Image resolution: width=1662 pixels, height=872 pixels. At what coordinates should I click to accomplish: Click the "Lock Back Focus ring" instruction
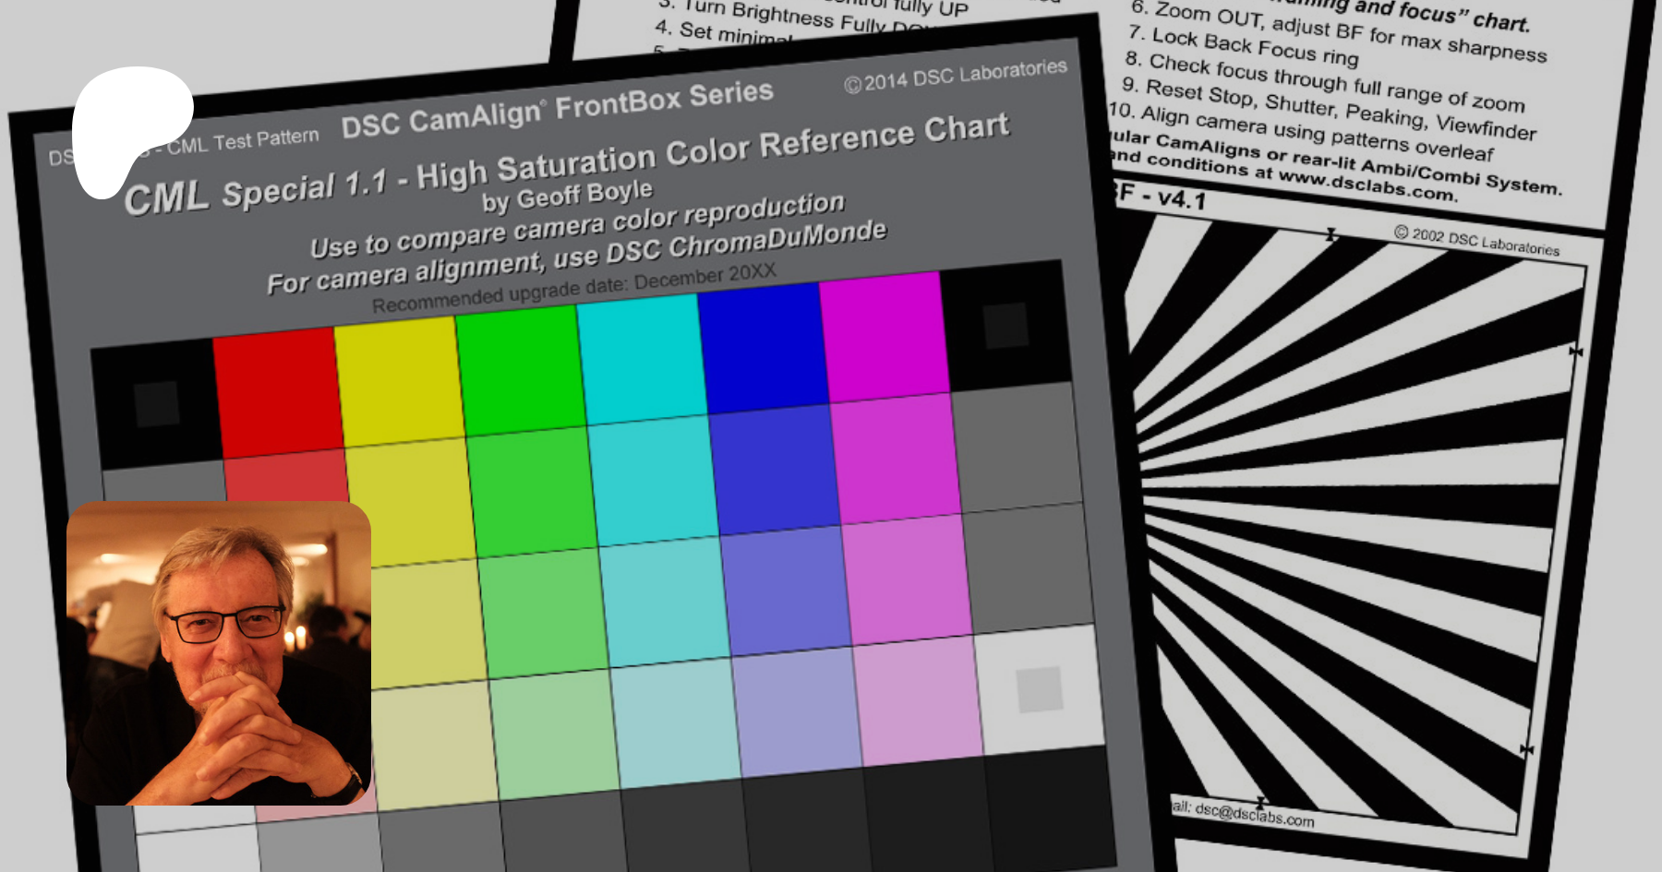pyautogui.click(x=1244, y=47)
